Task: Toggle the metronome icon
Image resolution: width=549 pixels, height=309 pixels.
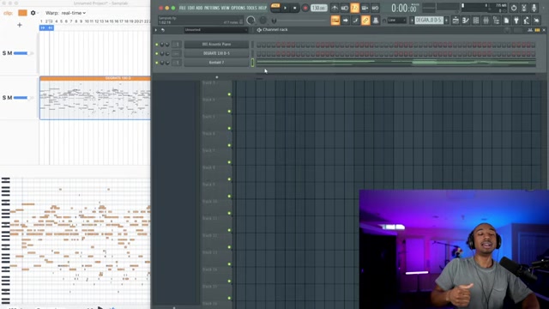Action: pos(335,8)
